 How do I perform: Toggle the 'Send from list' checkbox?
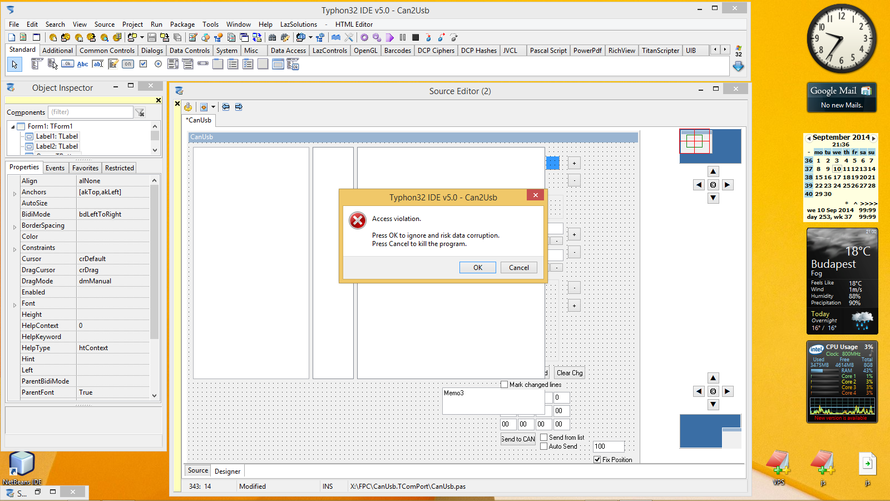(x=544, y=438)
